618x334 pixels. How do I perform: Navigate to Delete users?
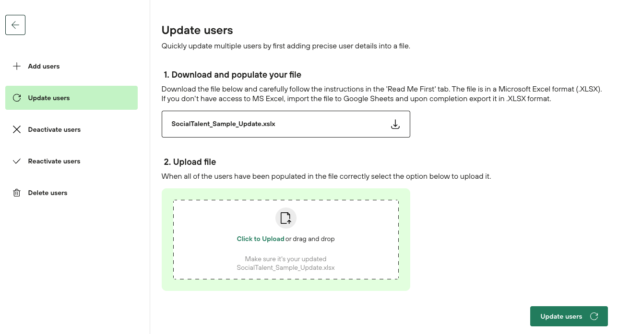point(48,193)
